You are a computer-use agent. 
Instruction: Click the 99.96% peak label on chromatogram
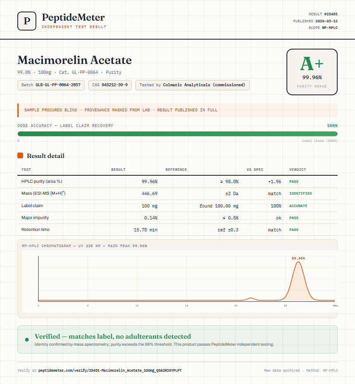pos(298,258)
